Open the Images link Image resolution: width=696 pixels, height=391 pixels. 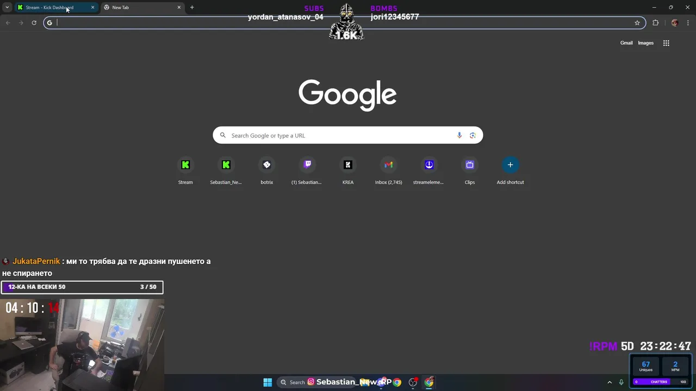[x=645, y=43]
